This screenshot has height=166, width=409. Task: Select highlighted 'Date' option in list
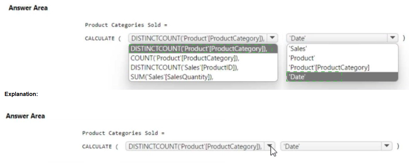(297, 77)
